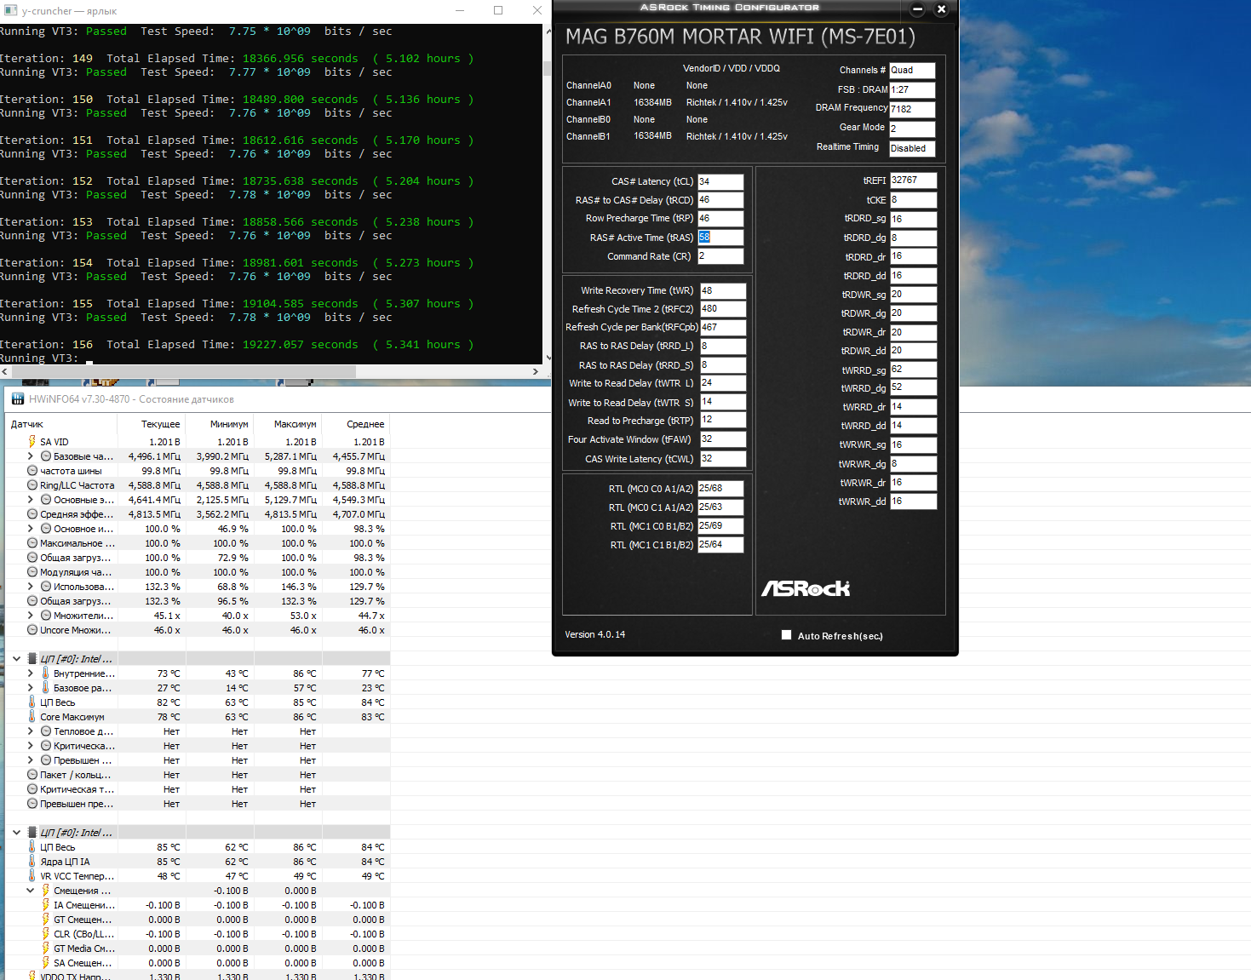Select the icon beside Uncore Множи... row

tap(32, 630)
